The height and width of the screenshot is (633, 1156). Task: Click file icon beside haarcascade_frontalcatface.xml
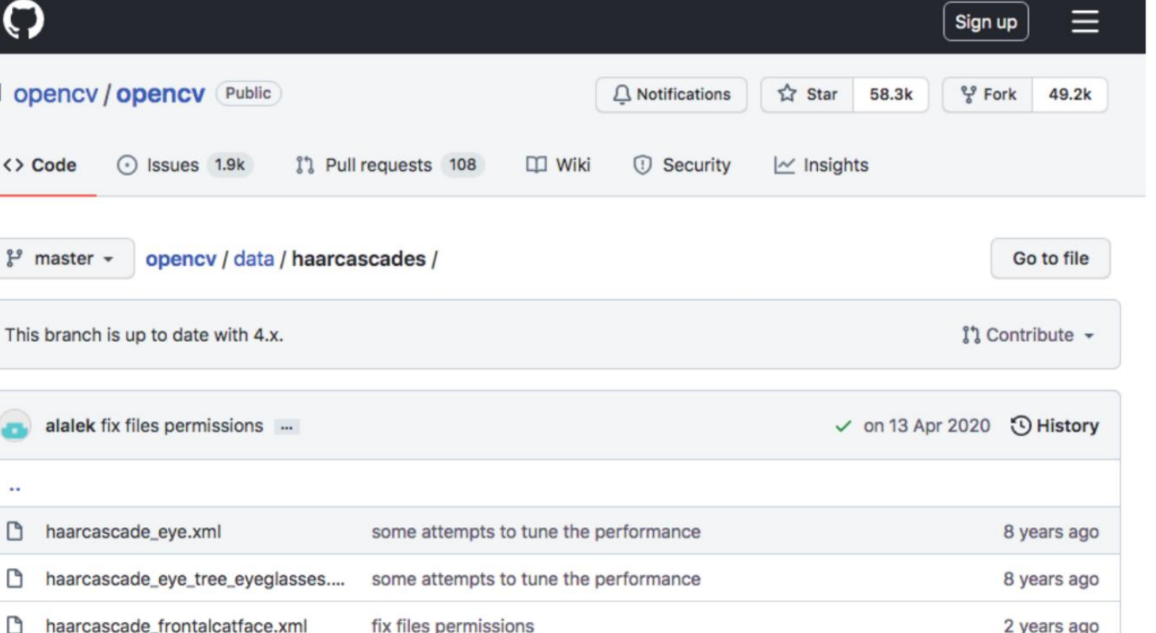pyautogui.click(x=13, y=625)
